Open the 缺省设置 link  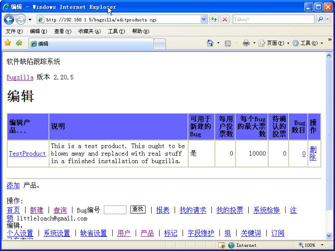click(x=93, y=233)
